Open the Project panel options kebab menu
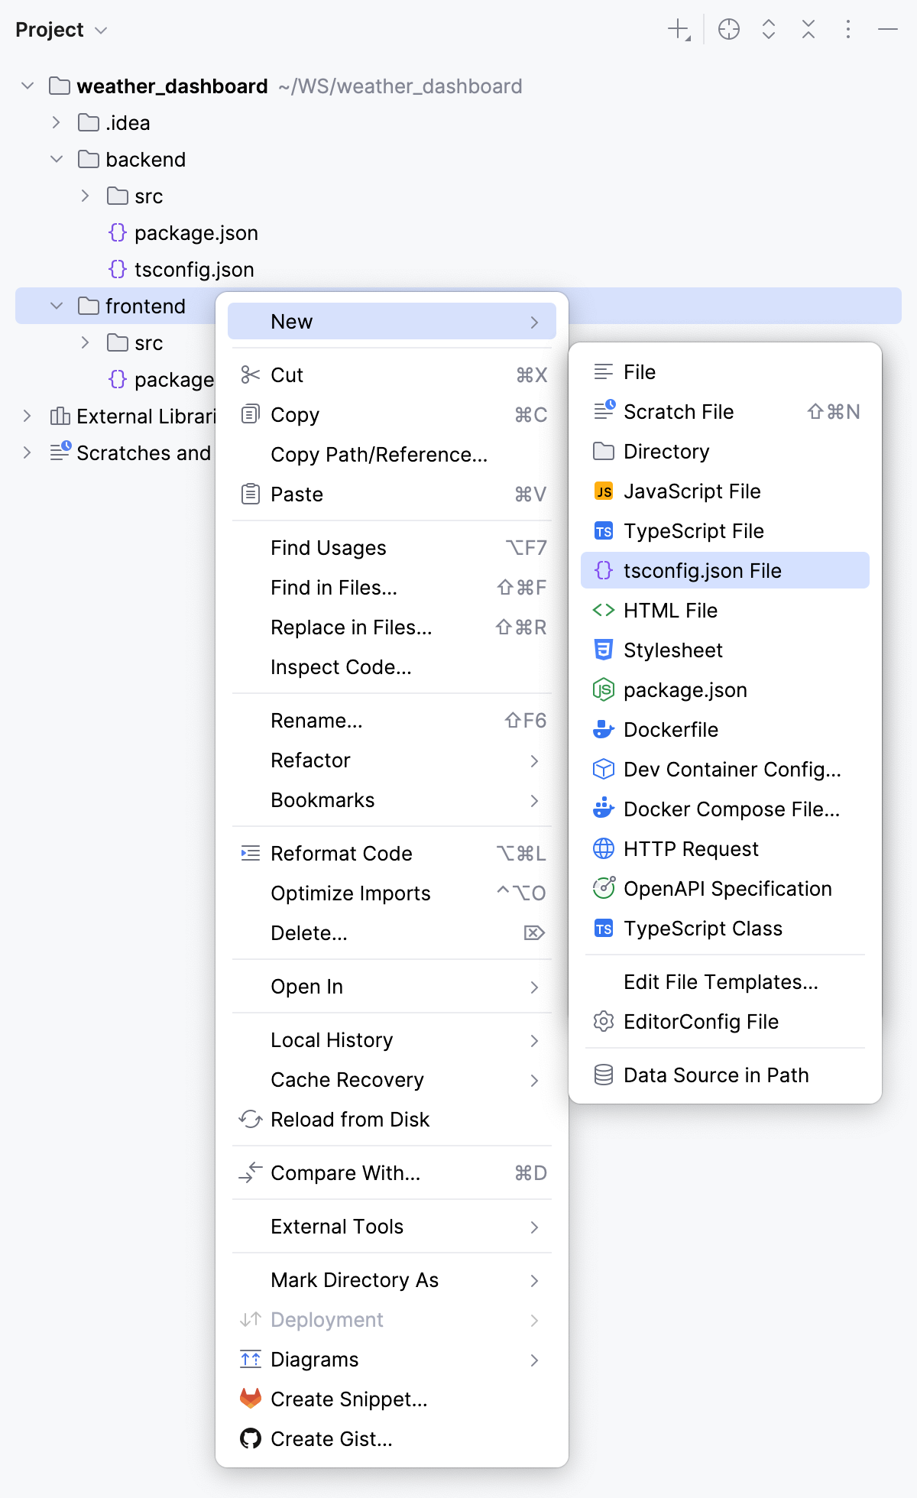Screen dimensions: 917x1498 [848, 30]
